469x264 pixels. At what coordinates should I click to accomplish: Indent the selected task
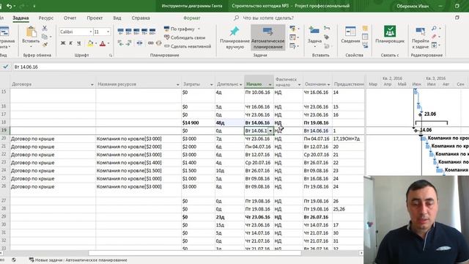click(x=129, y=43)
